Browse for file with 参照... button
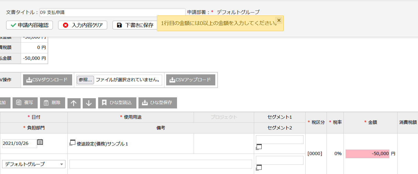This screenshot has width=418, height=174. click(x=85, y=80)
